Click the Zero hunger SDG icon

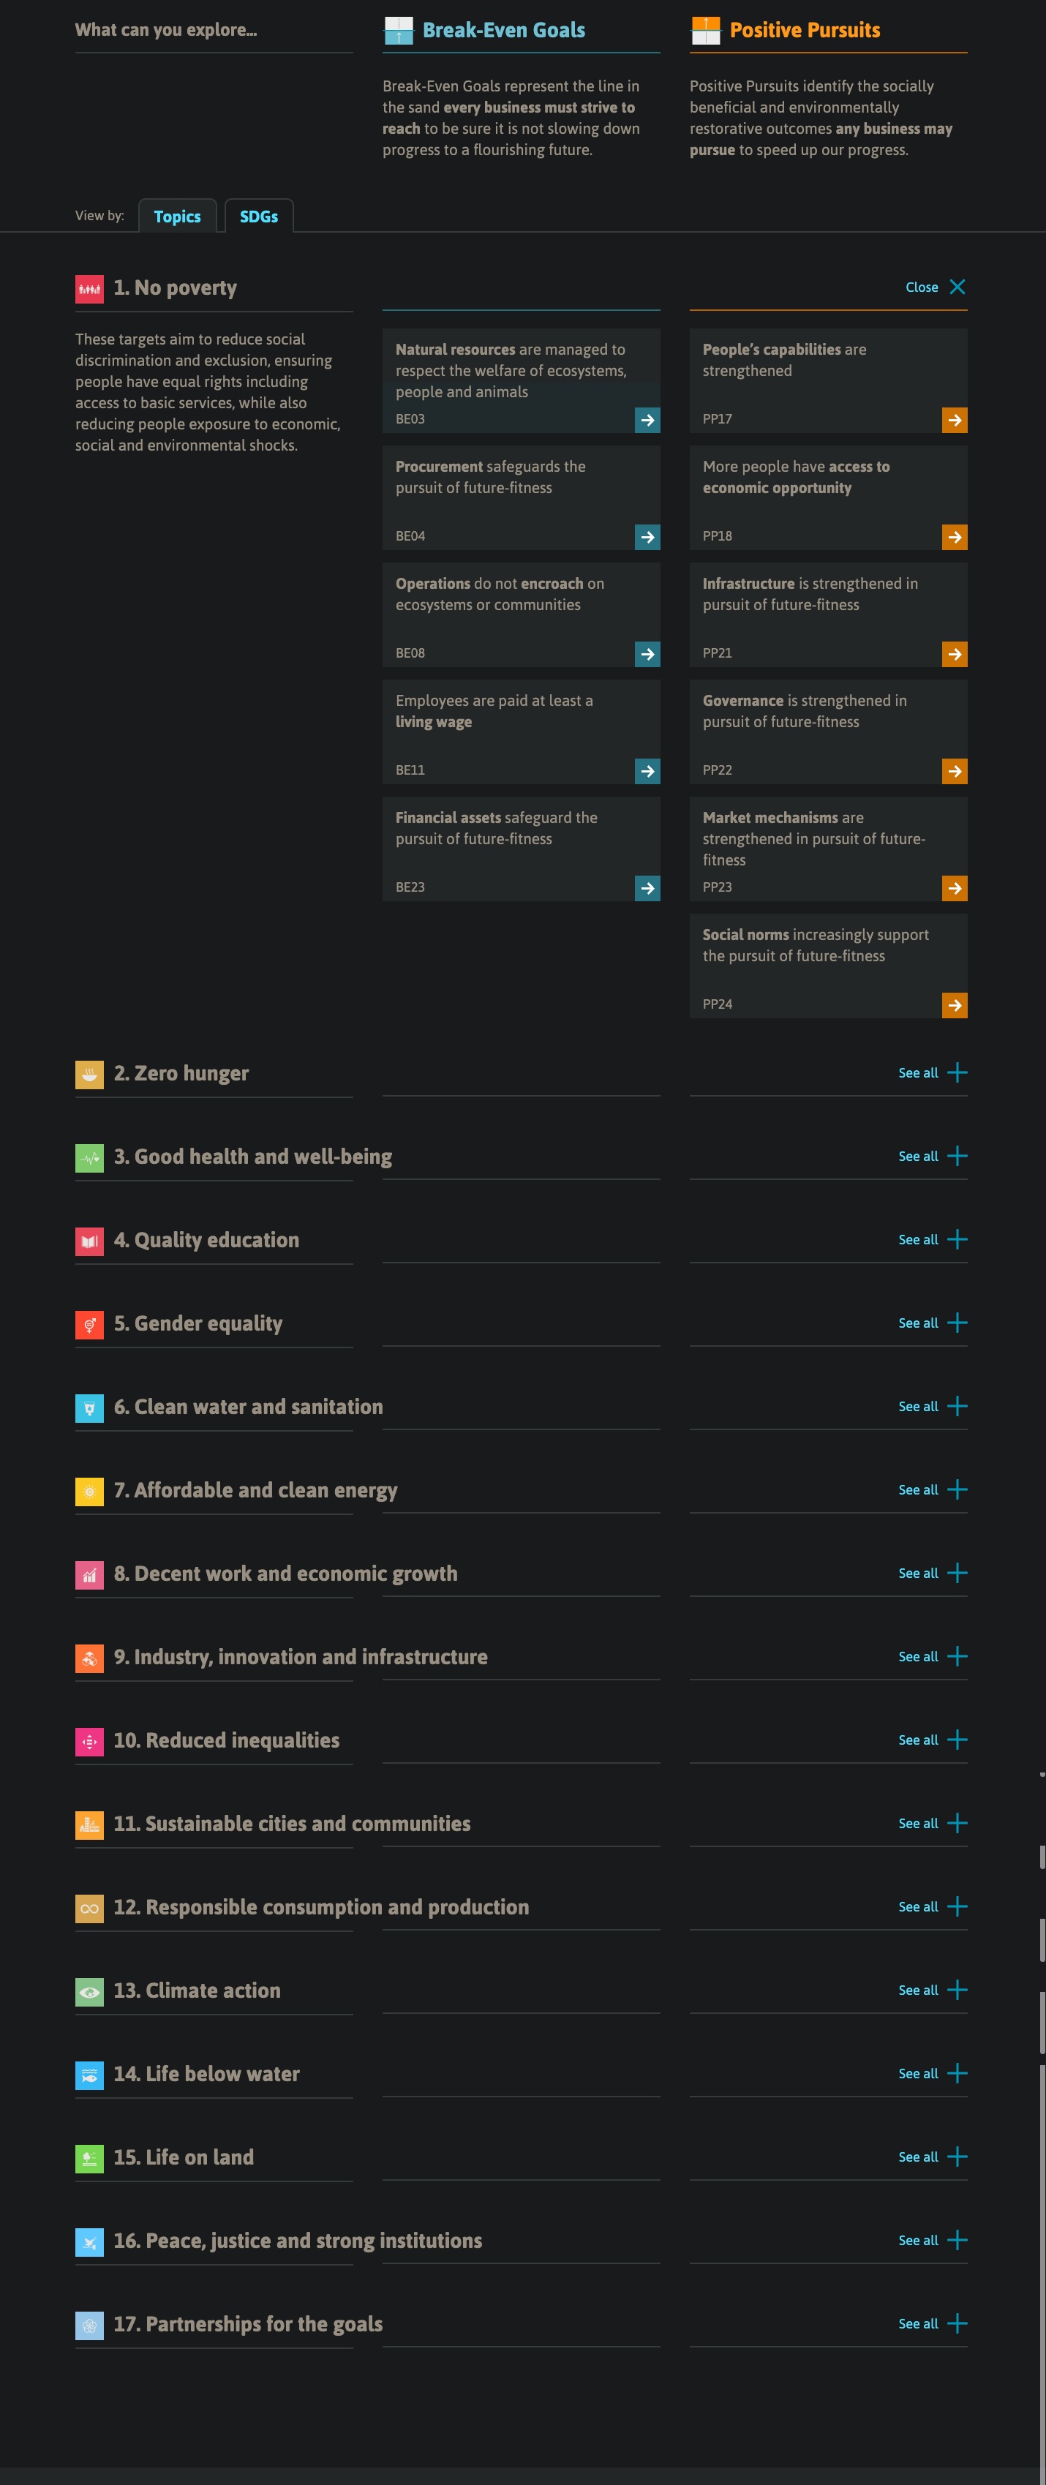pos(90,1075)
